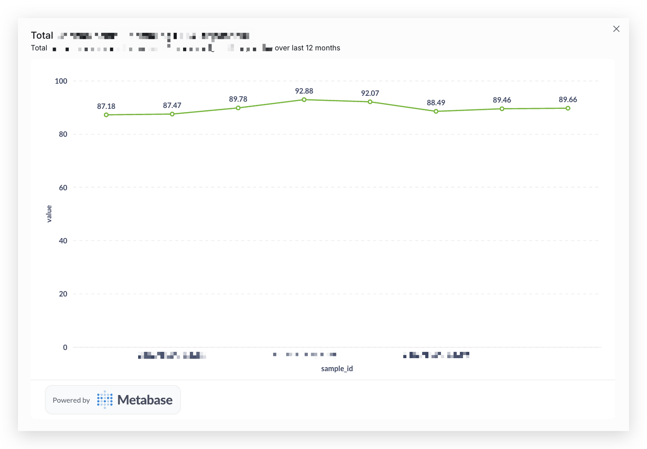Click the y-axis tick label 0
The image size is (647, 449).
point(65,347)
